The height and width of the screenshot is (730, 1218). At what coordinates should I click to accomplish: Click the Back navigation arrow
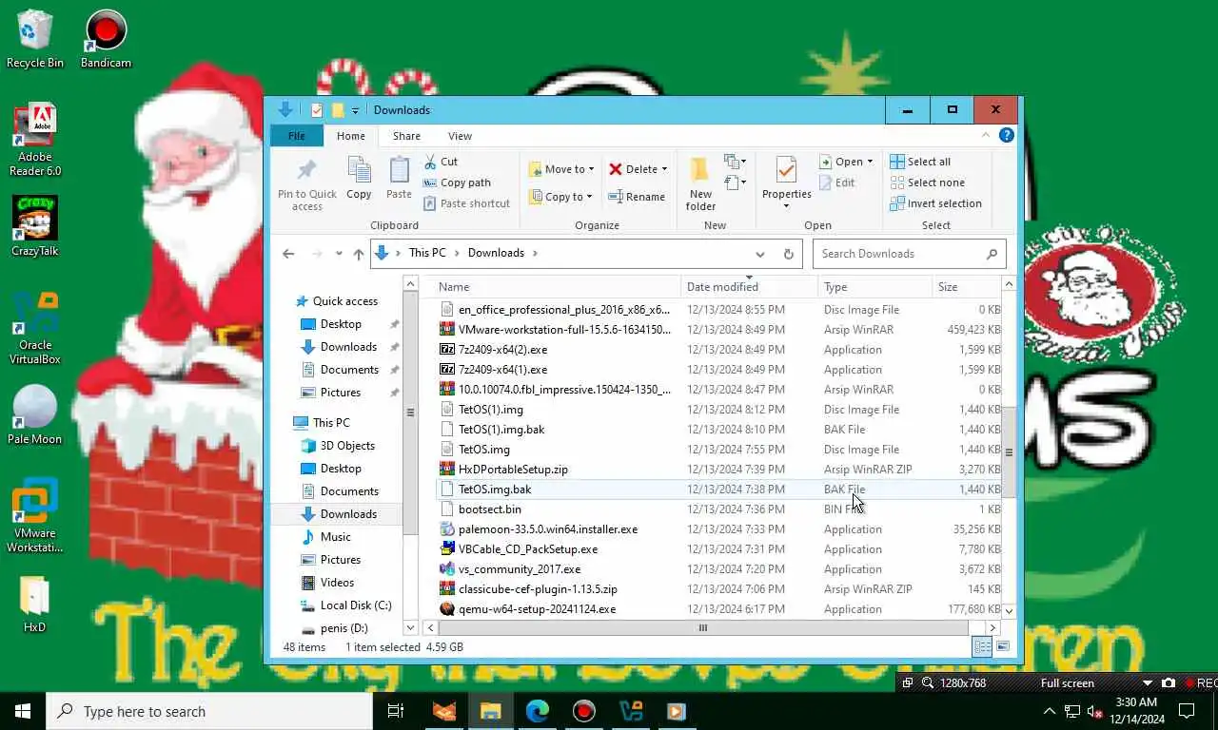pyautogui.click(x=288, y=254)
